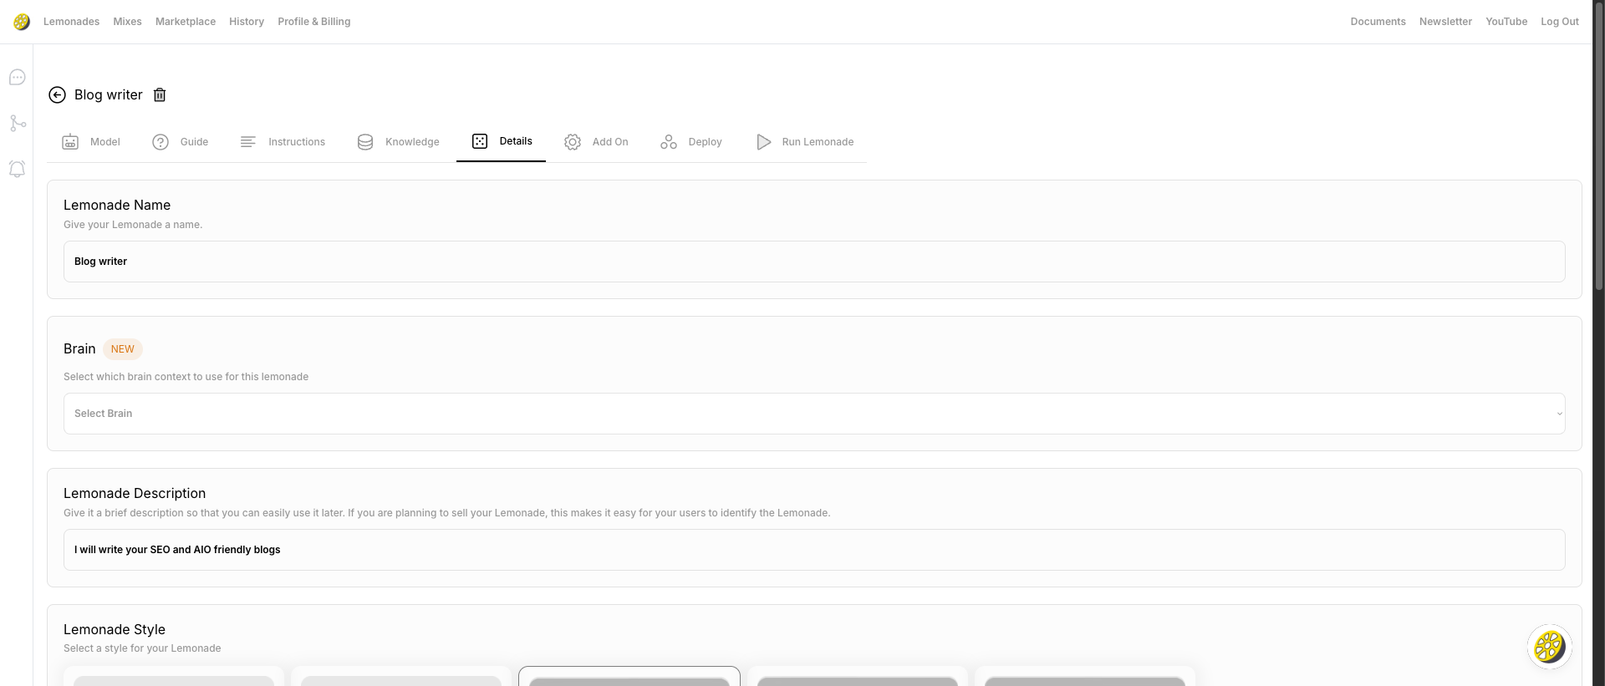Click the lemon logo in top-left corner
Viewport: 1605px width, 686px height.
22,22
